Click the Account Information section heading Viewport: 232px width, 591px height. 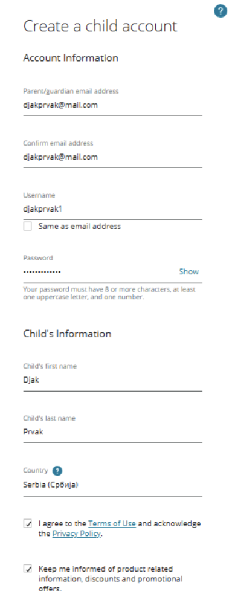coord(71,58)
